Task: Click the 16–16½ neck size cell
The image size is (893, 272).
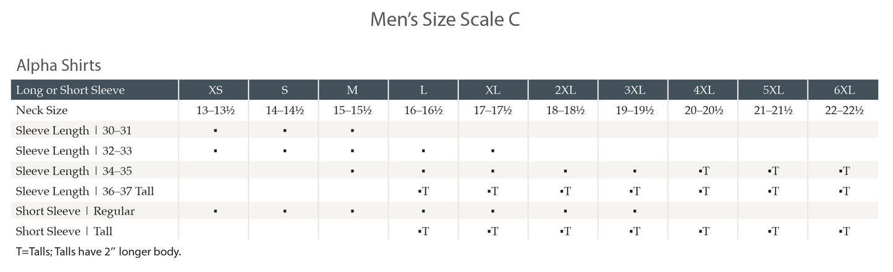Action: [423, 110]
